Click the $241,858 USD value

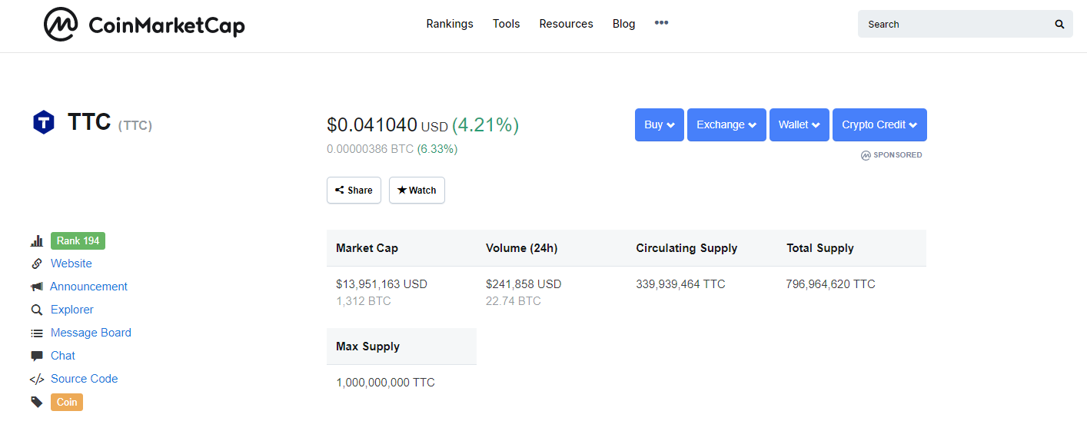(524, 284)
